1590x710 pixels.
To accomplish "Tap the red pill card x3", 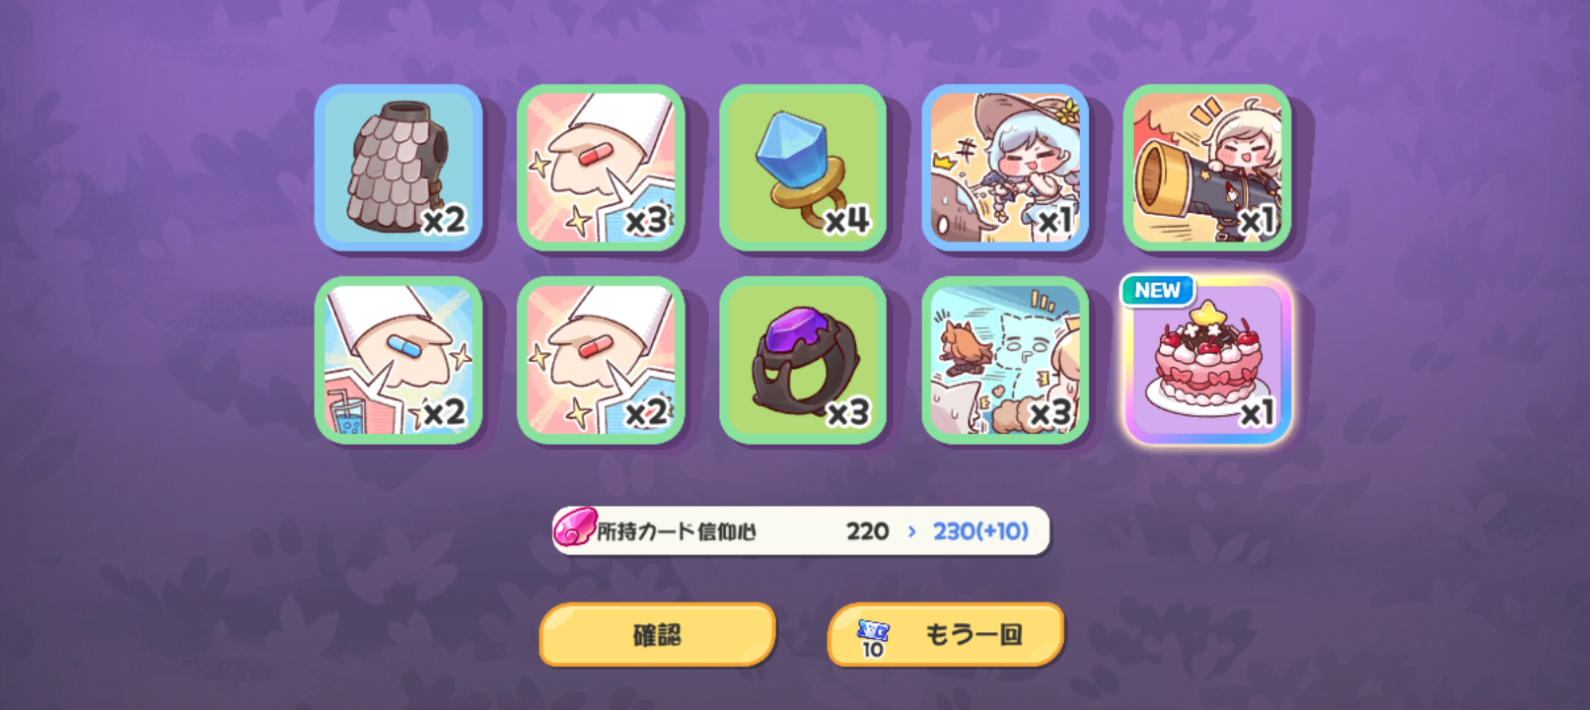I will tap(601, 168).
